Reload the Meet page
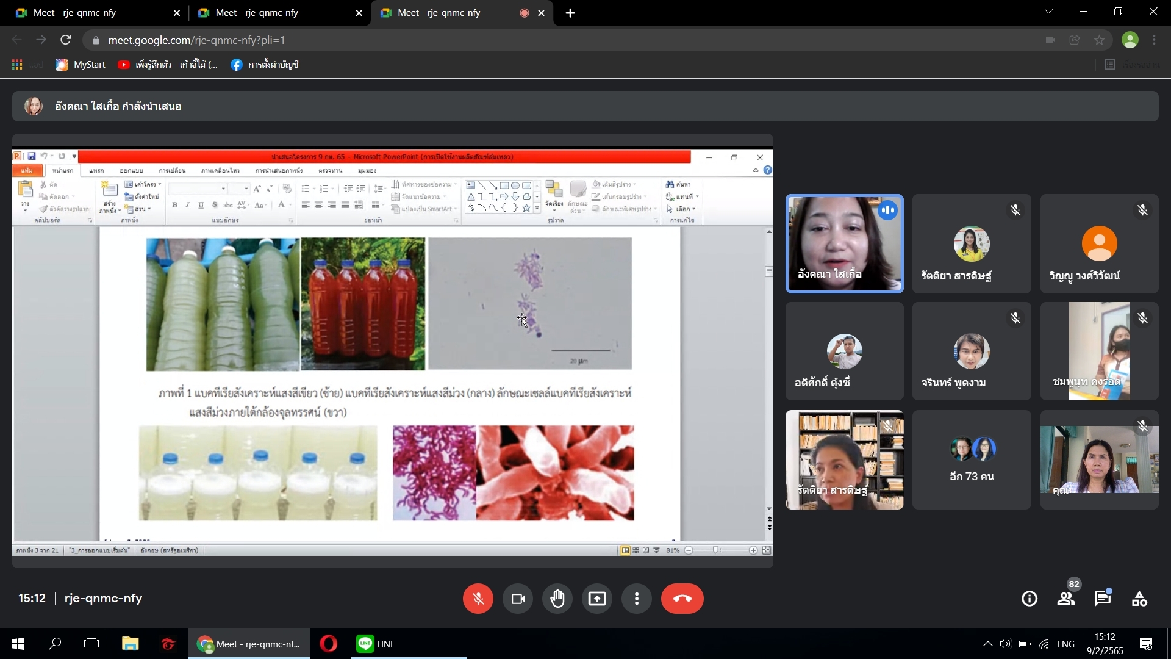This screenshot has height=659, width=1171. (66, 40)
